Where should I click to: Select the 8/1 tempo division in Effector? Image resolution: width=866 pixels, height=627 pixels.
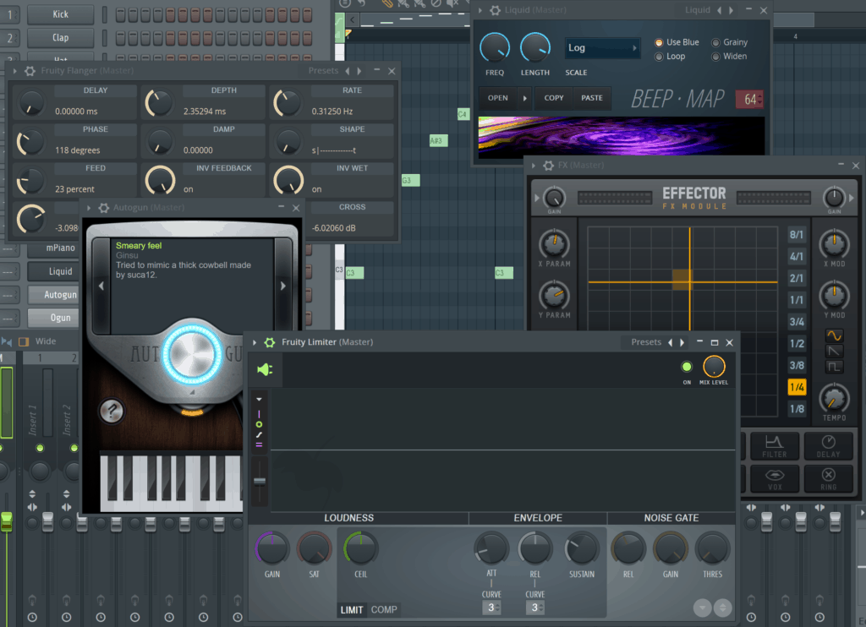(797, 235)
